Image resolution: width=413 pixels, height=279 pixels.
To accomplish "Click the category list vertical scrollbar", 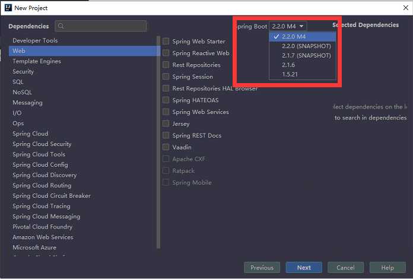I will pos(158,142).
